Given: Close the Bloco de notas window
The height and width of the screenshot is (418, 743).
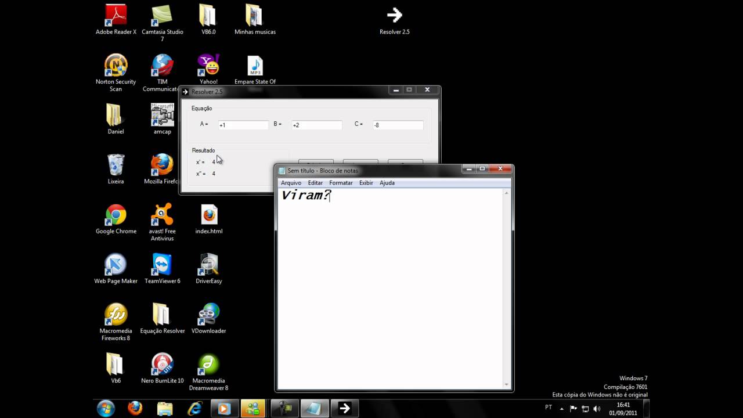Looking at the screenshot, I should point(500,169).
